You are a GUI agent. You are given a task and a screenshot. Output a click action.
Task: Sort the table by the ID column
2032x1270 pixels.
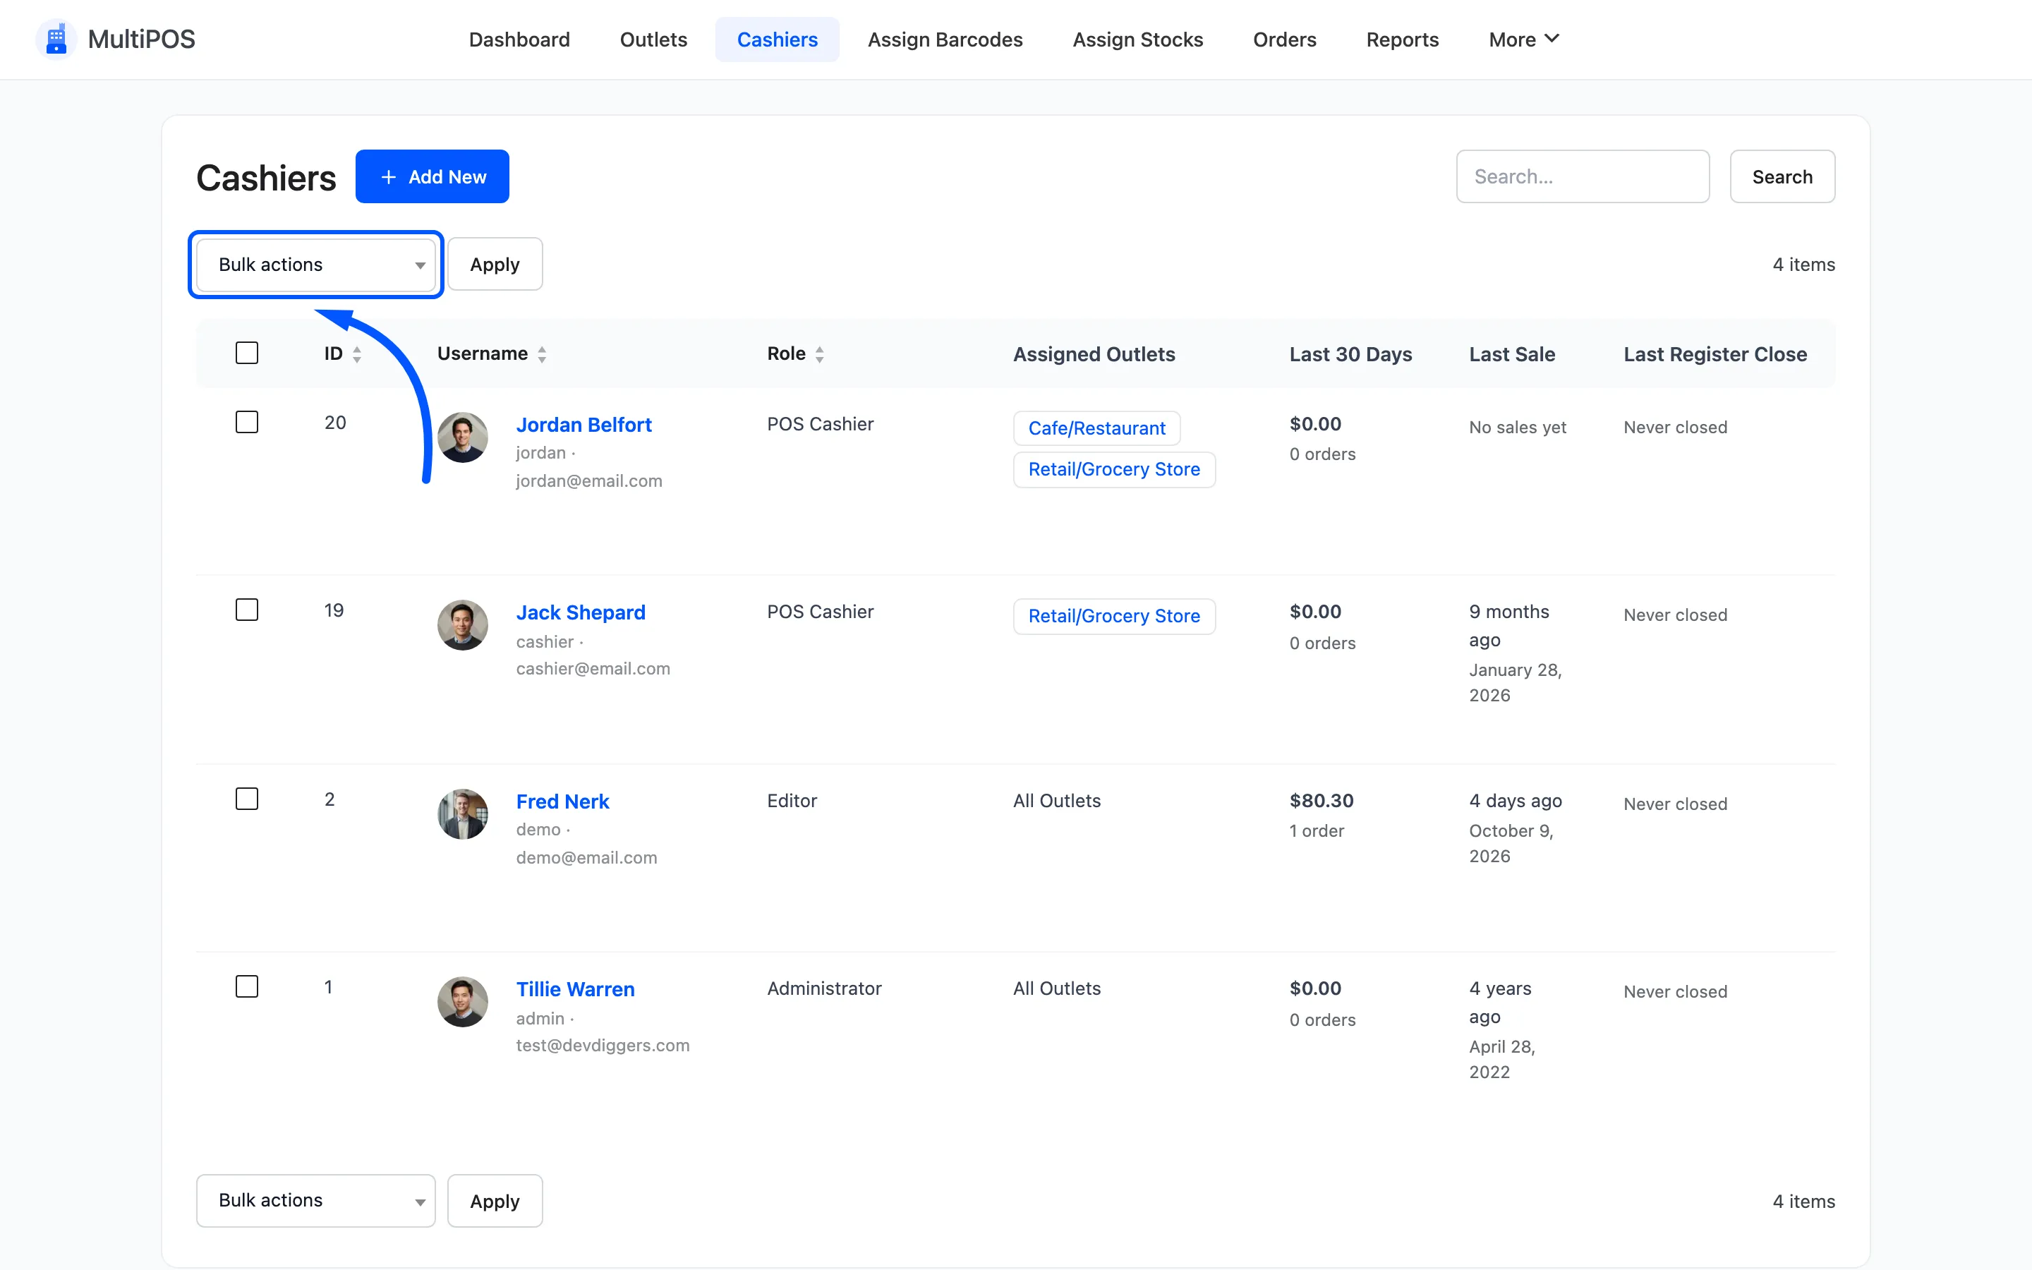click(343, 353)
